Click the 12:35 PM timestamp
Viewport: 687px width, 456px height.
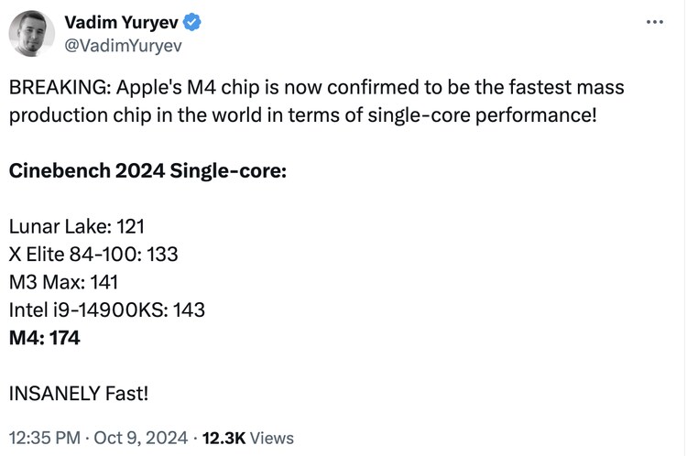47,437
